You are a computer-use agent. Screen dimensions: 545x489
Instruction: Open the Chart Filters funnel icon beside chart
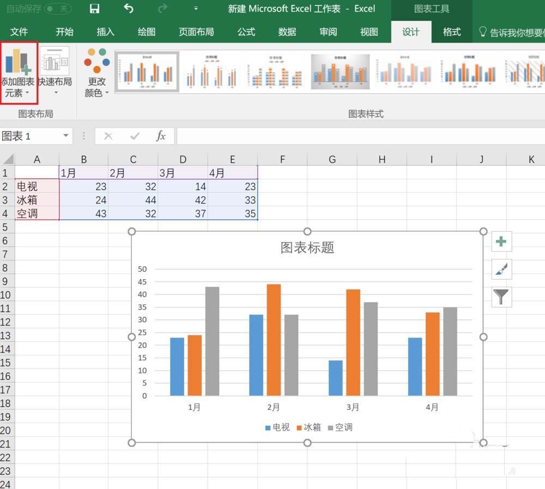point(501,297)
